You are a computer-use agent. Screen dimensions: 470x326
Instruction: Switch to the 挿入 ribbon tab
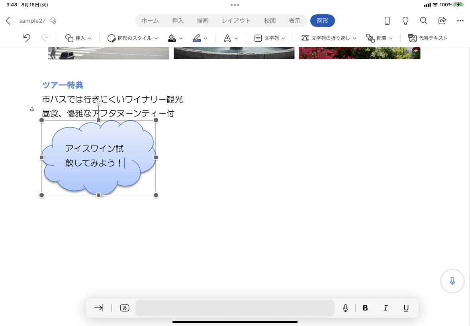[178, 21]
